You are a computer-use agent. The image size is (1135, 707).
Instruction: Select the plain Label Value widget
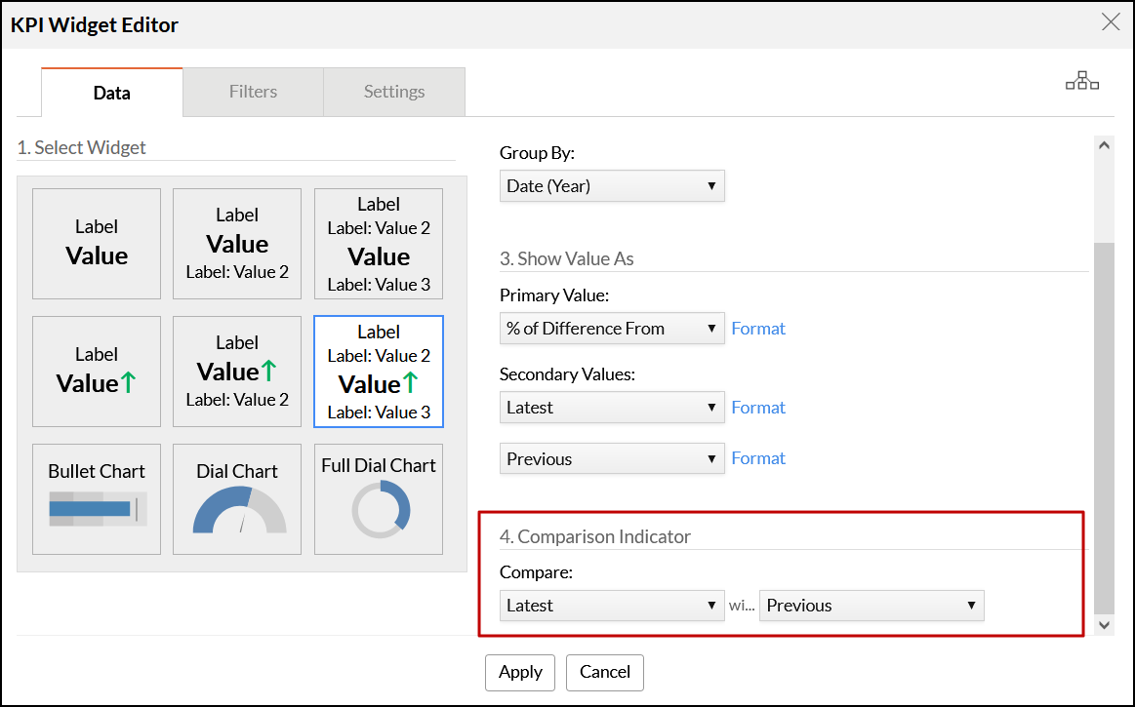[x=97, y=243]
